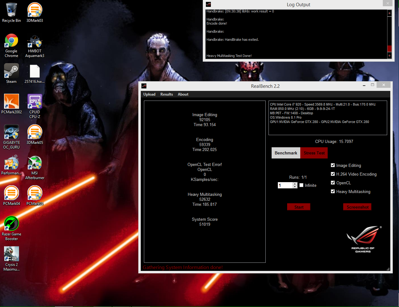Click the RealBench window resize grip
Viewport: 399px width, 307px height.
click(x=388, y=269)
